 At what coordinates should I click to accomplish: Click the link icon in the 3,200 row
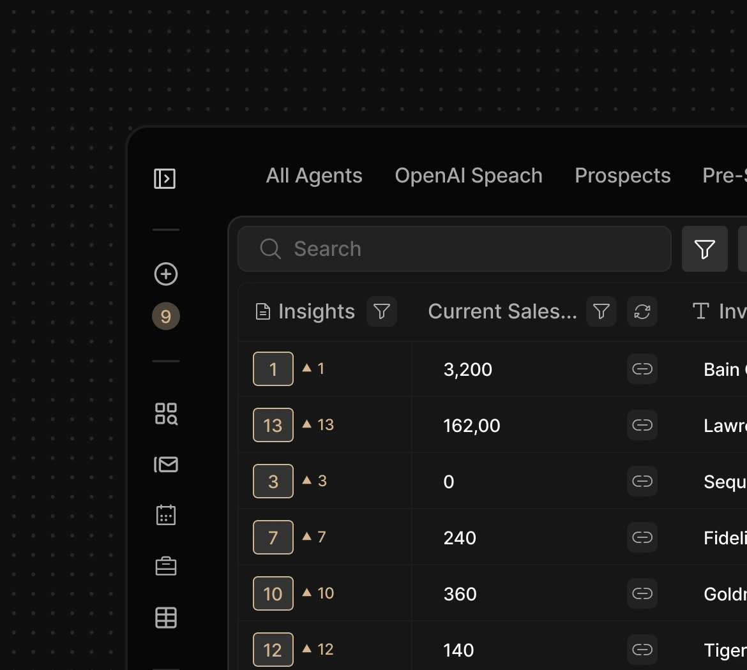pos(642,369)
